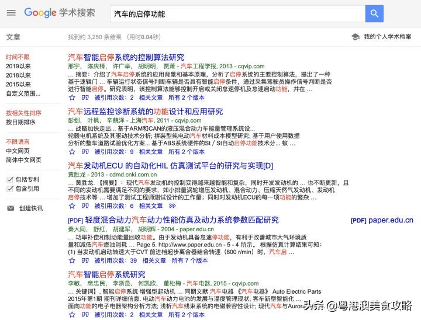
Task: Expand more options for 汽车发动机ECU result
Action: [x=172, y=206]
